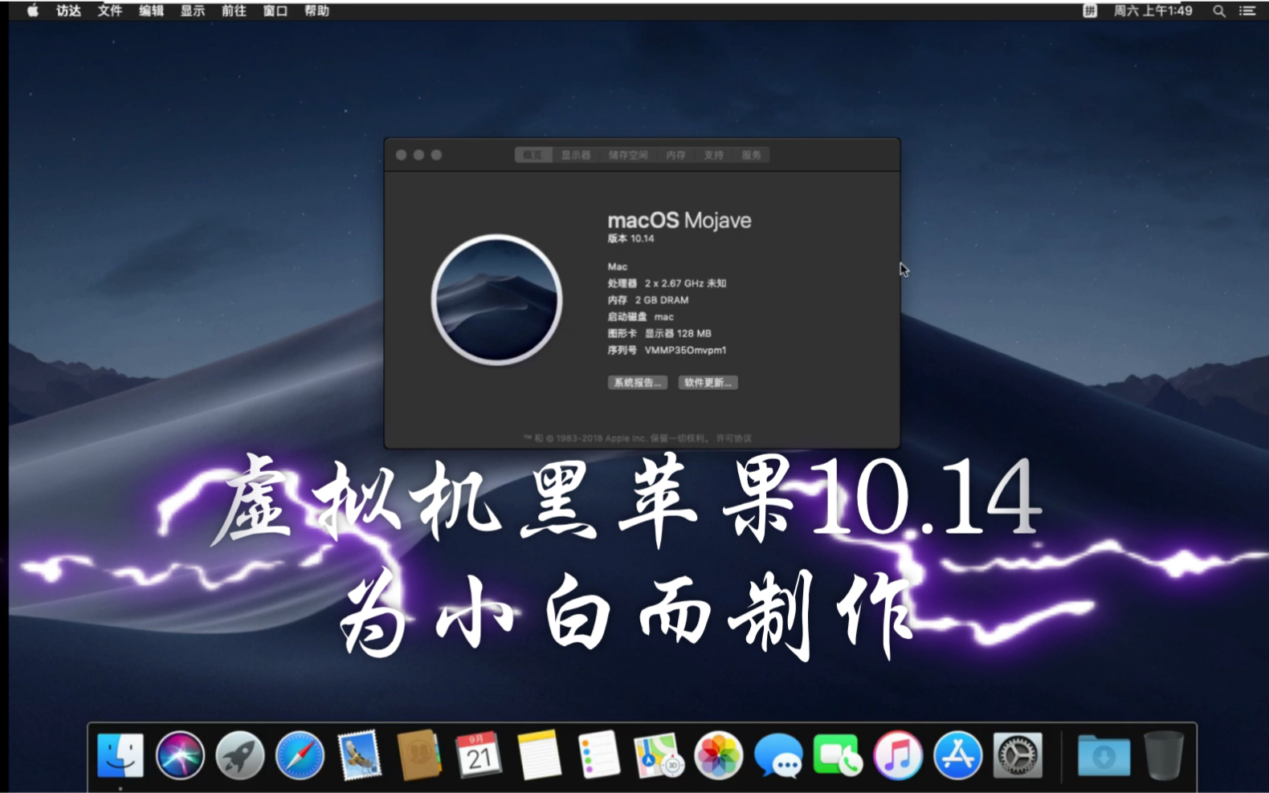Open Notes icon in Dock
This screenshot has width=1269, height=793.
point(539,755)
